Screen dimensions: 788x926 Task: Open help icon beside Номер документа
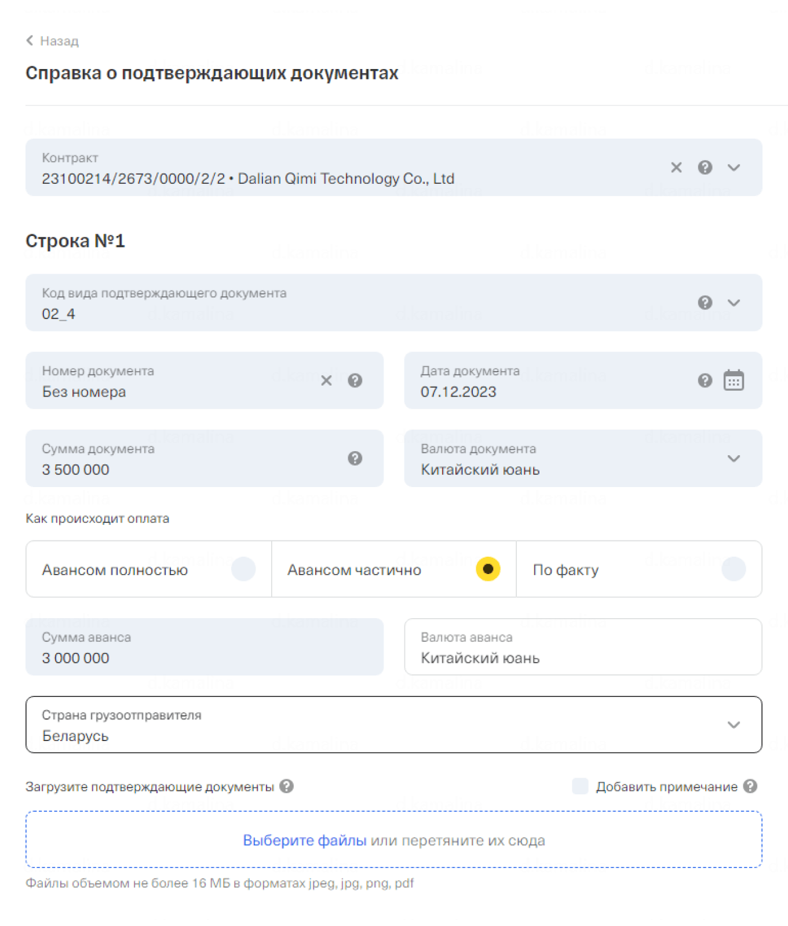355,380
